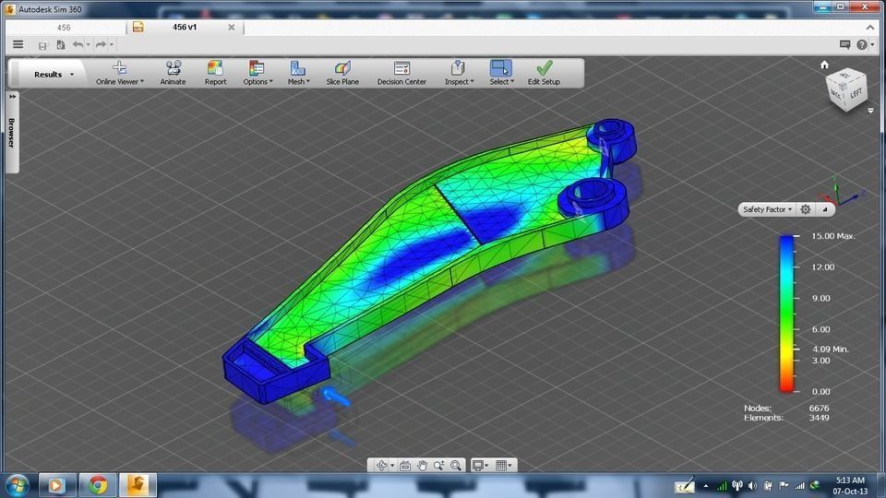
Task: Click the BACK face of ViewCube
Action: coord(837,95)
